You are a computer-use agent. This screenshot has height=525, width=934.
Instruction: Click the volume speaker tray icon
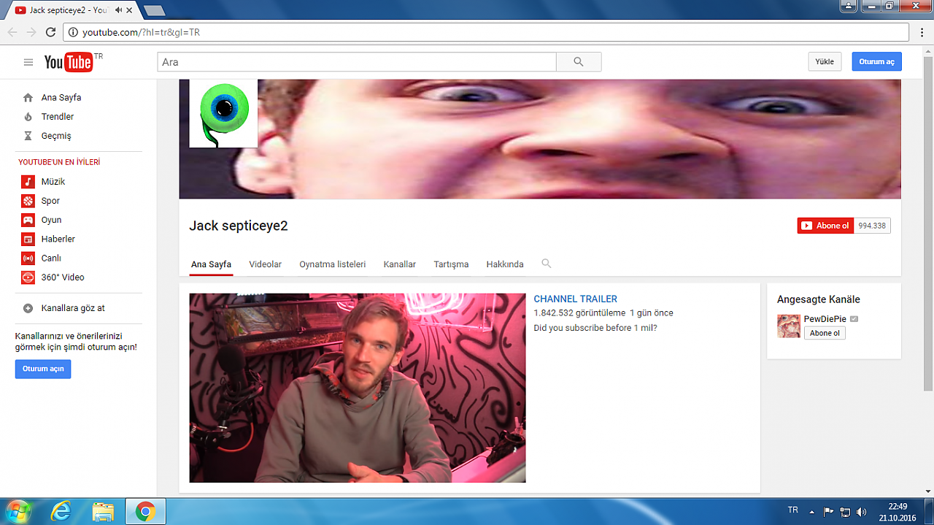point(862,512)
